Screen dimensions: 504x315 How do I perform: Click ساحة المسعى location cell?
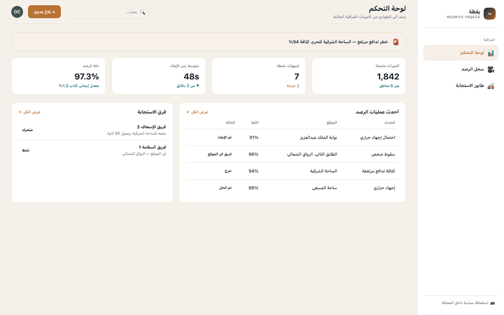coord(325,188)
